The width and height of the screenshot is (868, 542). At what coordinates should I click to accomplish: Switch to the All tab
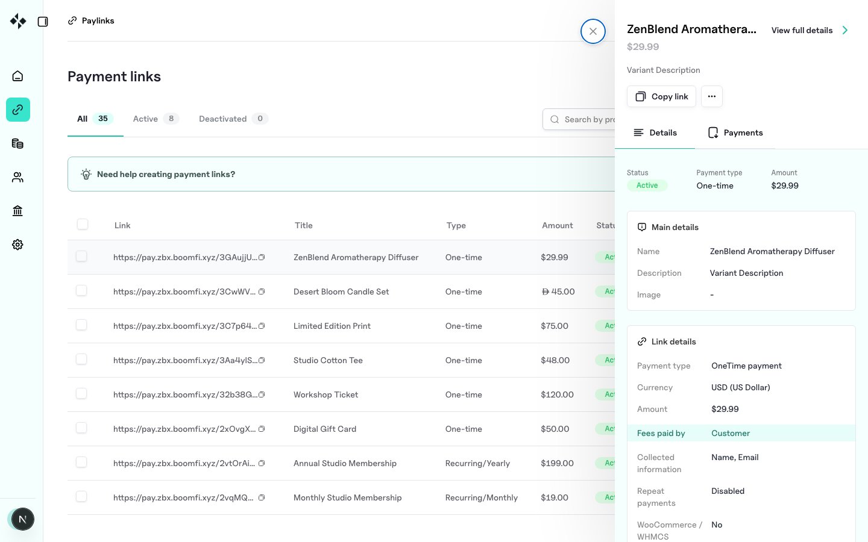pyautogui.click(x=95, y=119)
